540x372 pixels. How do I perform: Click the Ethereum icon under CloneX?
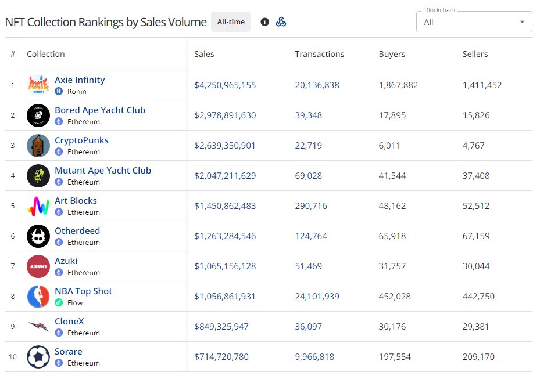pyautogui.click(x=59, y=333)
